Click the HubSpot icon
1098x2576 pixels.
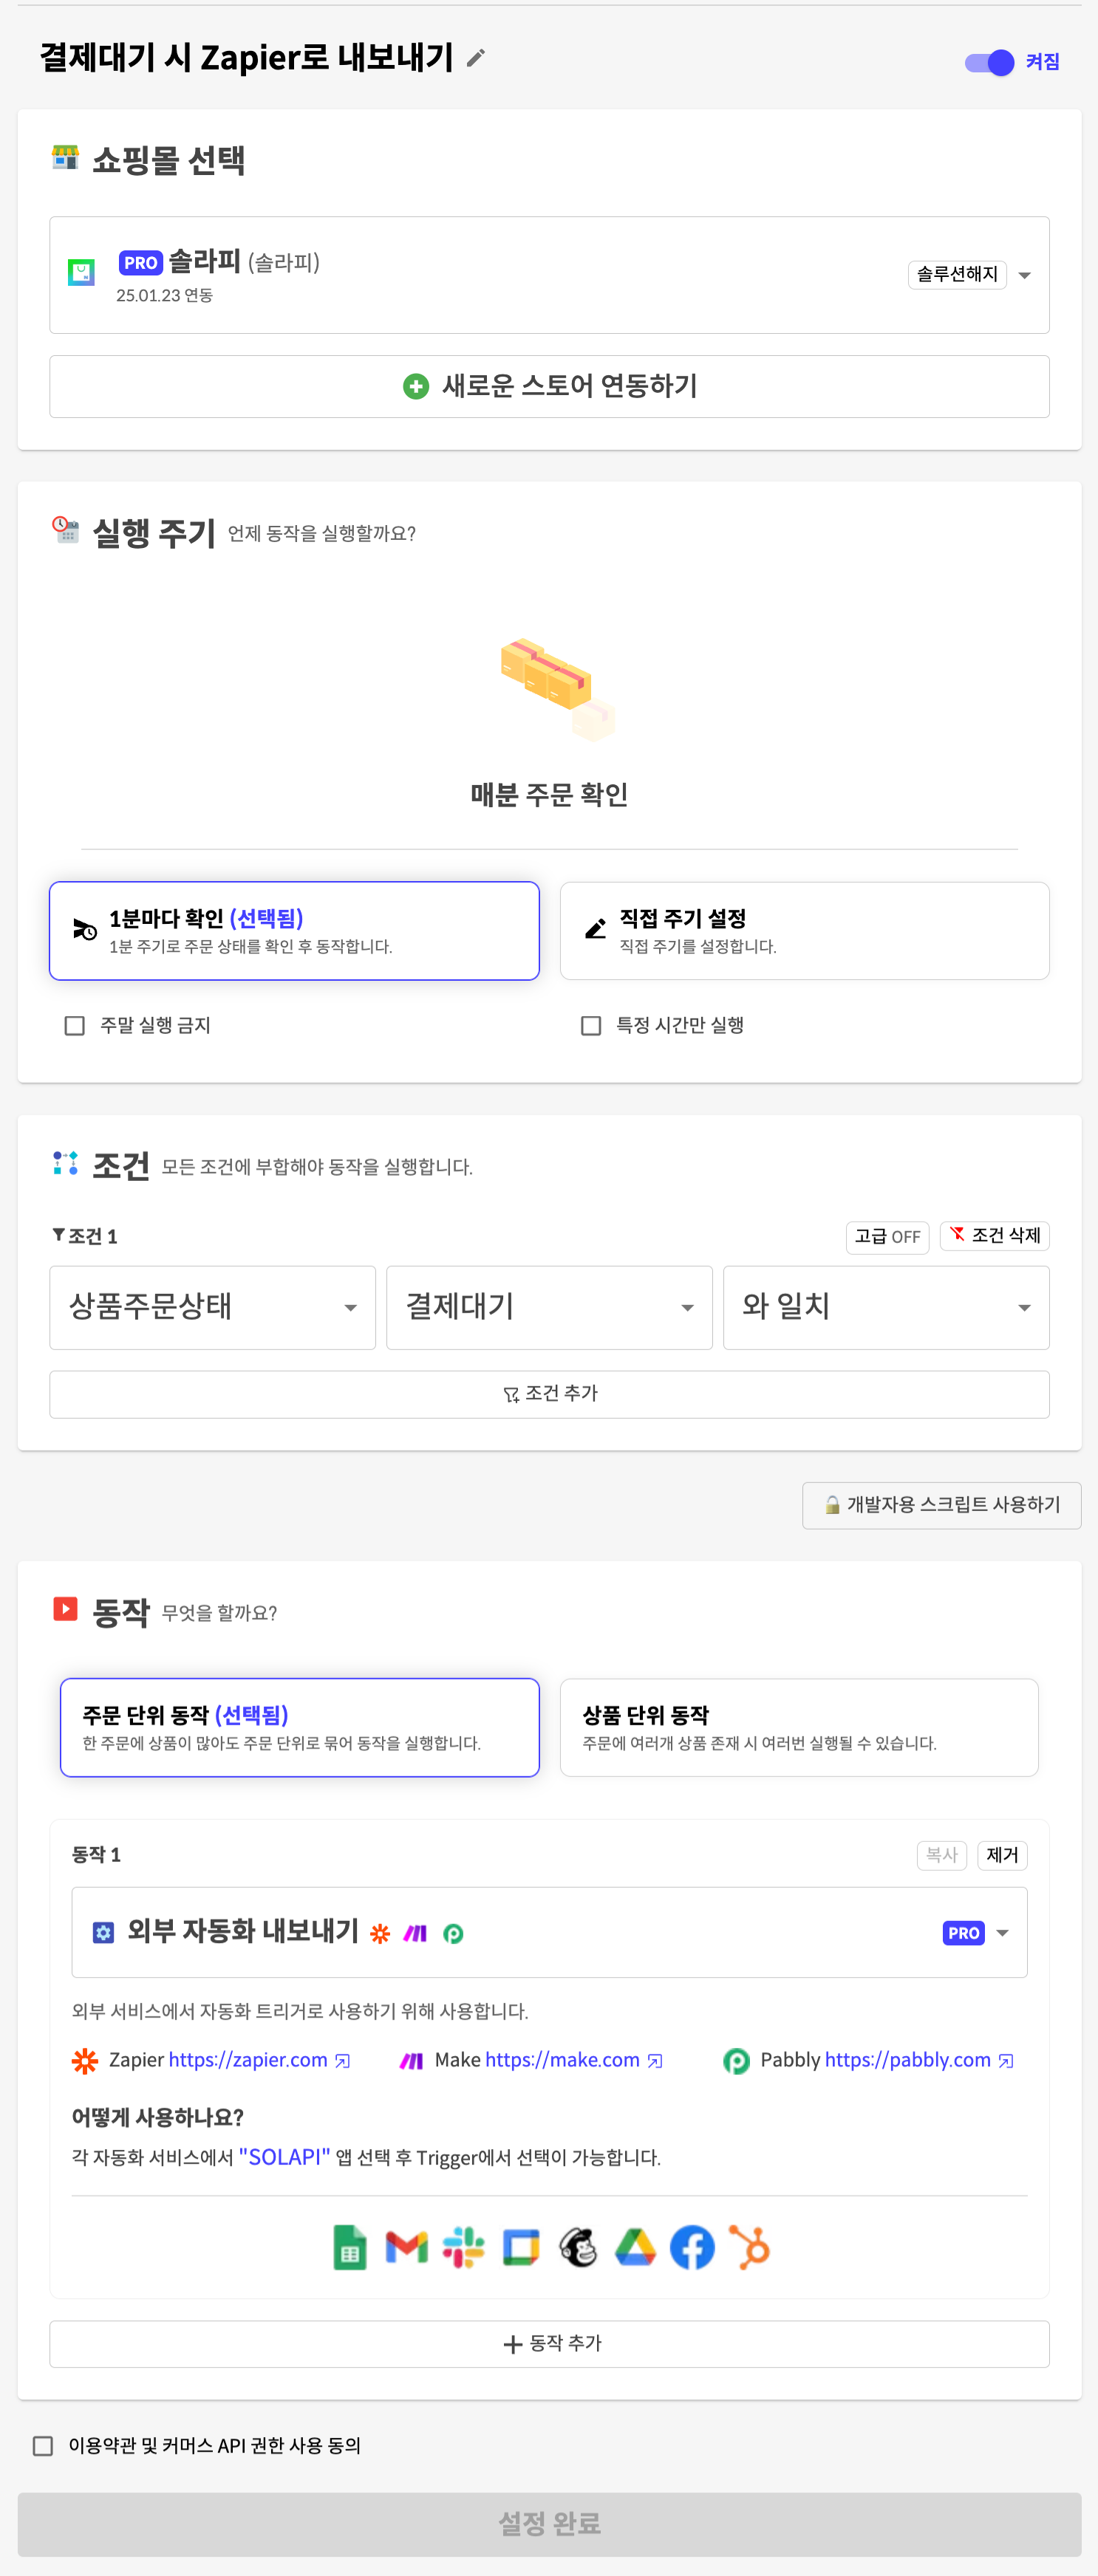point(750,2248)
